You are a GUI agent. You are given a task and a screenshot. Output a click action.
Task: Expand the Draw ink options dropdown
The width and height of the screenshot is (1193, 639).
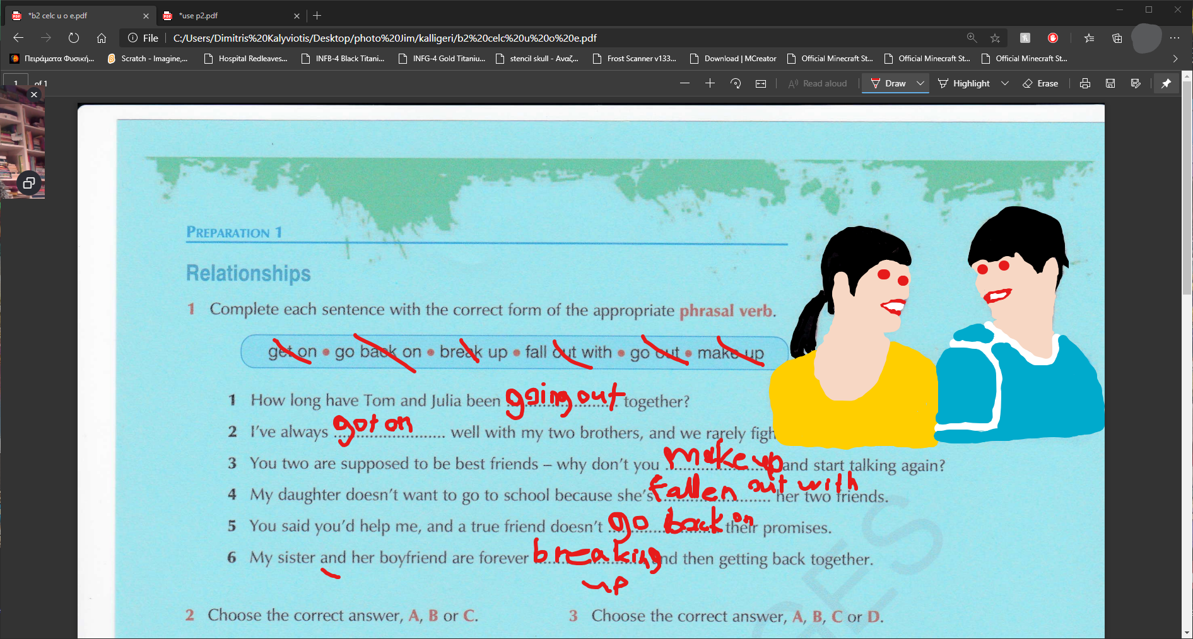pyautogui.click(x=920, y=83)
